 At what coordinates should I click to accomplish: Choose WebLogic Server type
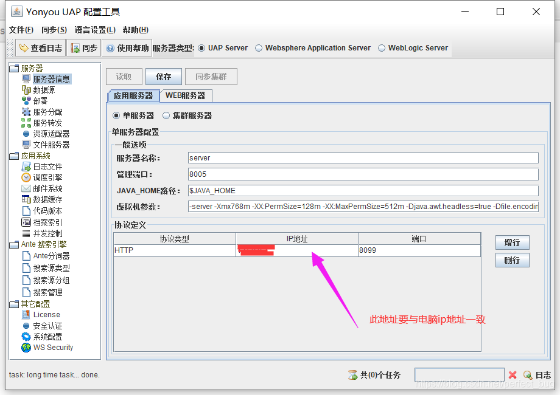[x=382, y=48]
